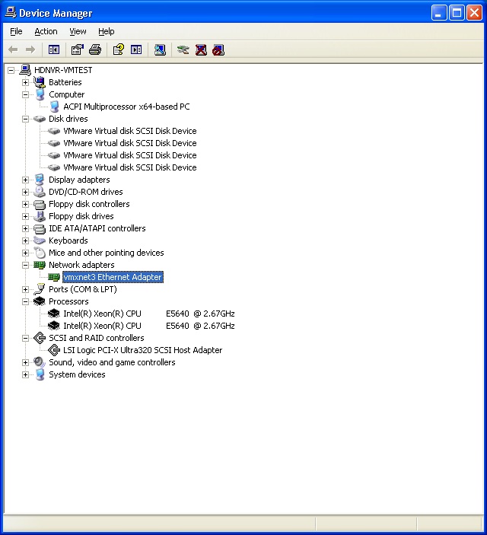Click the Update Driver toolbar icon
Viewport: 487px width, 535px height.
183,49
